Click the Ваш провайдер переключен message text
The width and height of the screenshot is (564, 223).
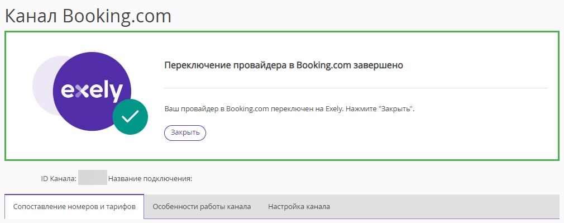tap(290, 109)
